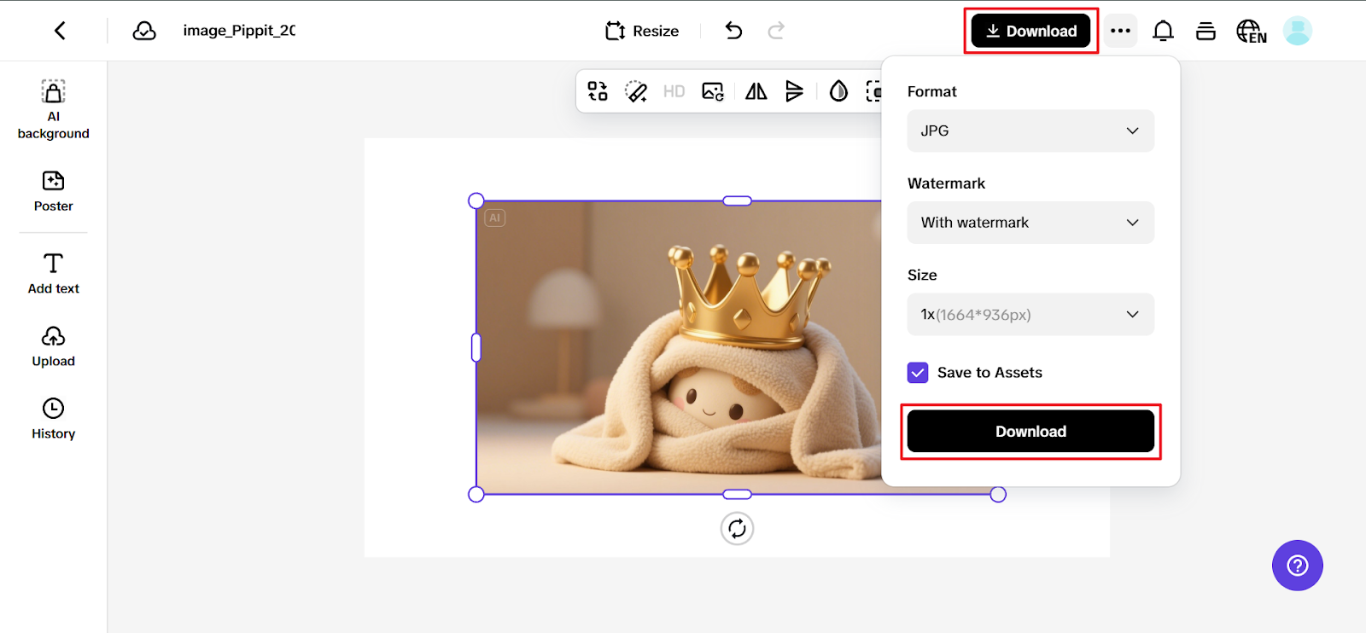Select Poster in the left sidebar

click(53, 191)
